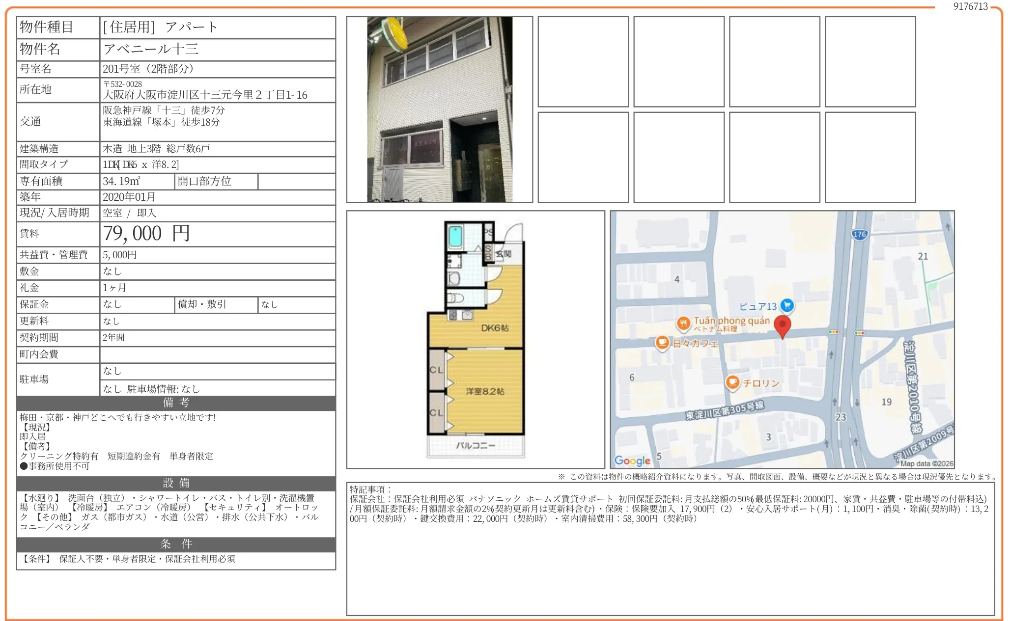Viewport: 1010px width, 621px height.
Task: Click the 備考 section header
Action: (x=176, y=403)
